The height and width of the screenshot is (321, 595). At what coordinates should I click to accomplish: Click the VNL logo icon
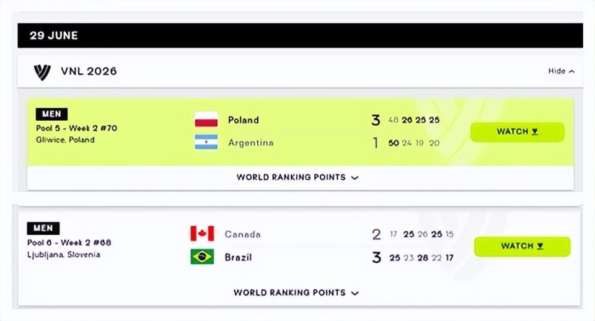[x=42, y=72]
